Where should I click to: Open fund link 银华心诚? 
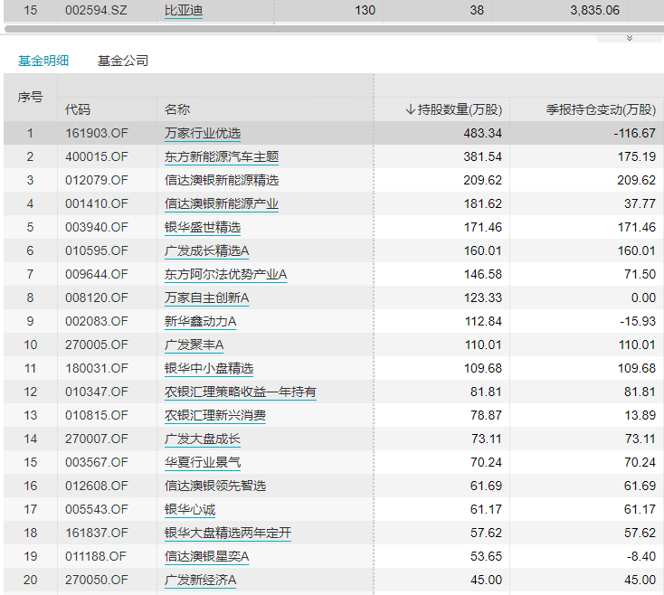coord(190,509)
